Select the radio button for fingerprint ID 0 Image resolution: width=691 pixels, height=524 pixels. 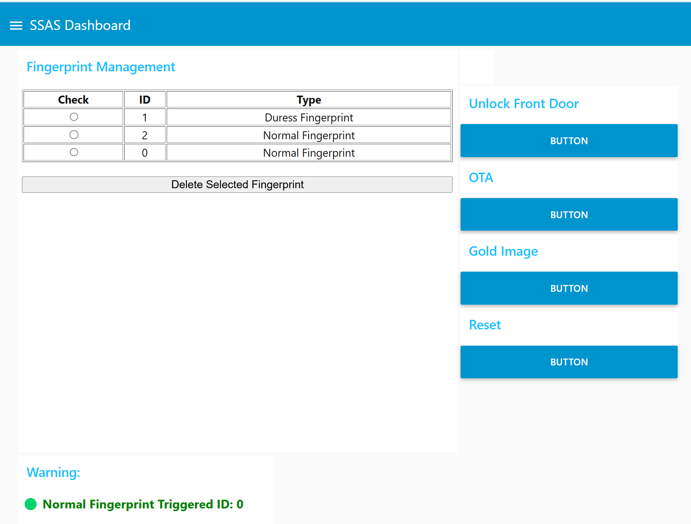(73, 152)
